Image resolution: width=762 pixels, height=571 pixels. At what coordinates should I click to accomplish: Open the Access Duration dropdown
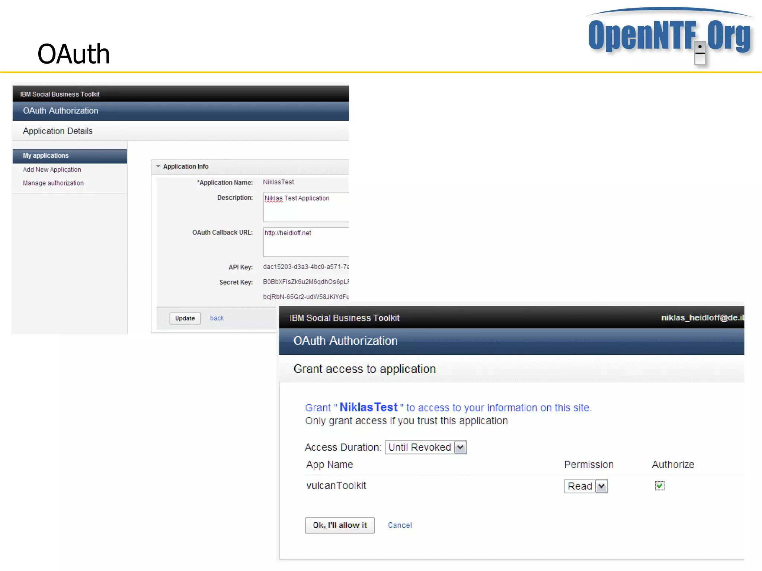(426, 447)
